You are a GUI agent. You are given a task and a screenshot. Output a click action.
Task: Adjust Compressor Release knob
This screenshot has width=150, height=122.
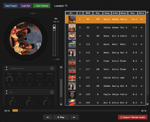(40, 79)
